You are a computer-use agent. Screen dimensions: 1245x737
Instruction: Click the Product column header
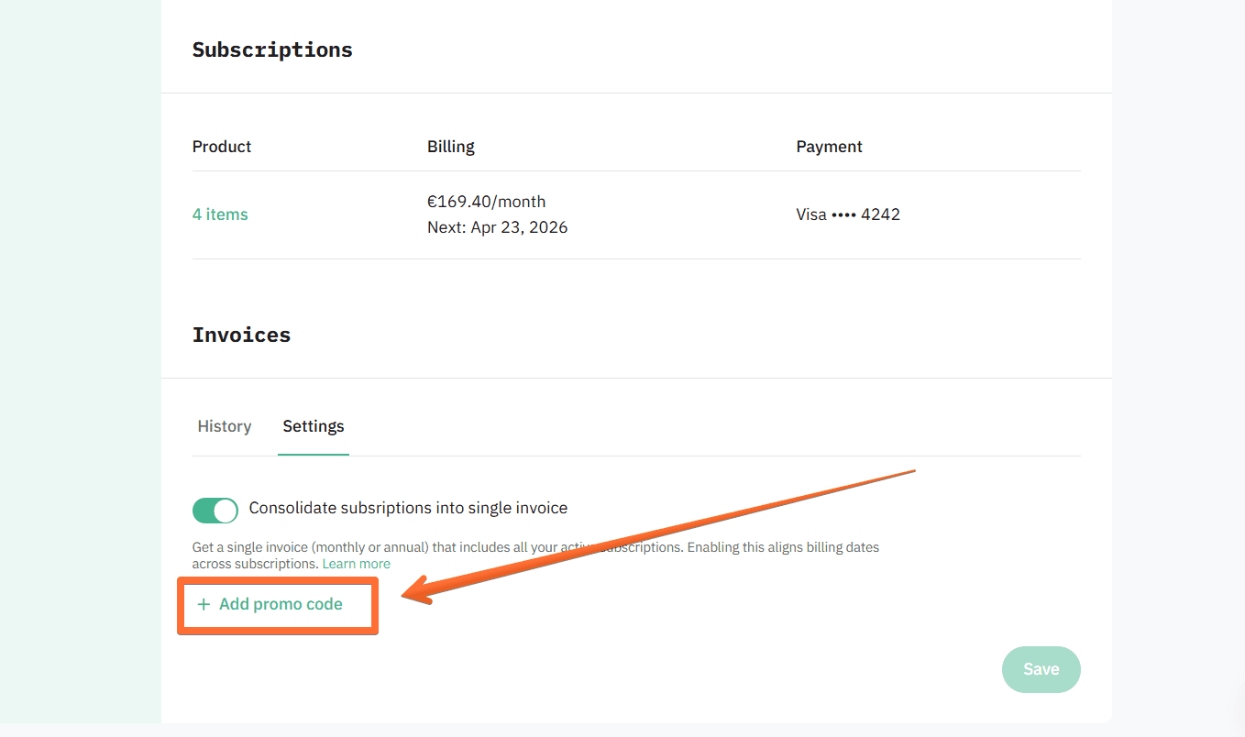point(221,146)
